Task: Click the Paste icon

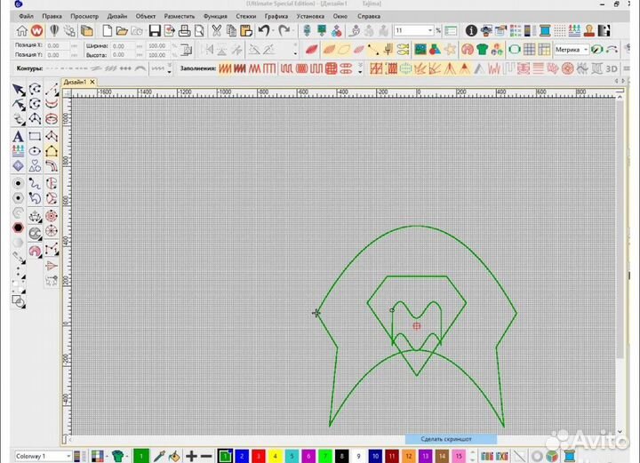Action: 246,30
